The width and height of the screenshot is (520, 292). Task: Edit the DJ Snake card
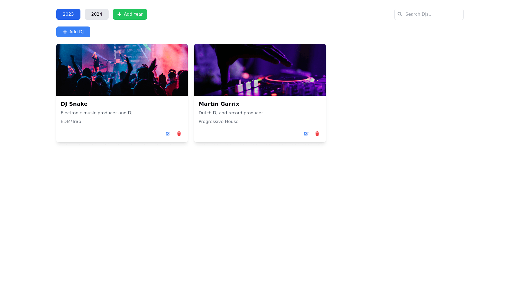pos(168,134)
